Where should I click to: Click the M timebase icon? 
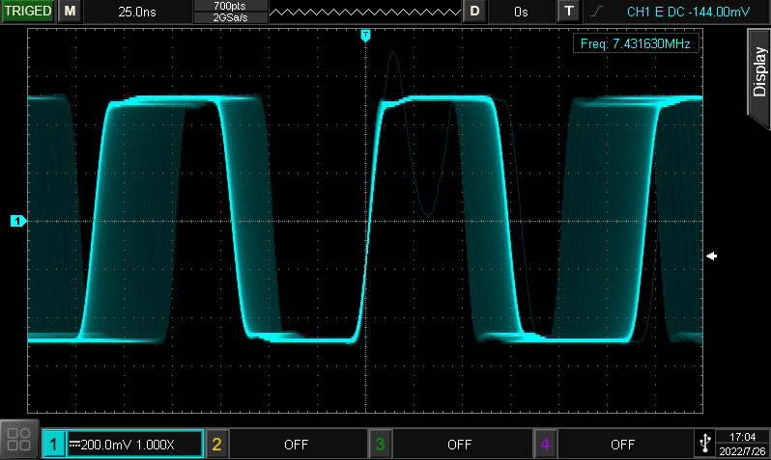pos(70,12)
